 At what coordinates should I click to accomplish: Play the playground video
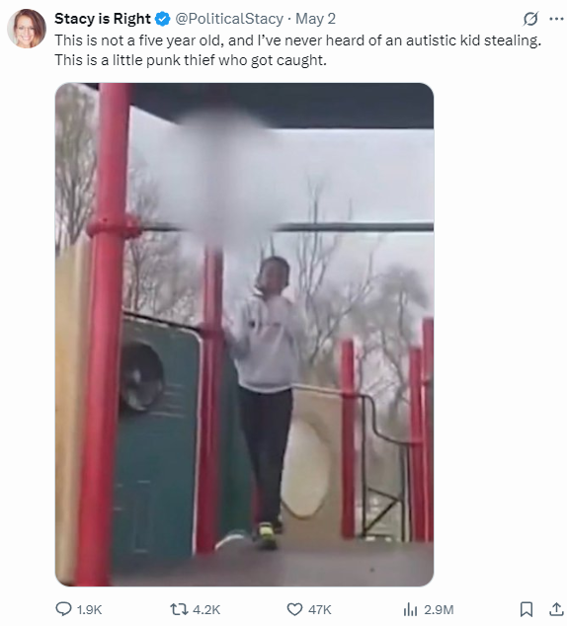tap(244, 334)
